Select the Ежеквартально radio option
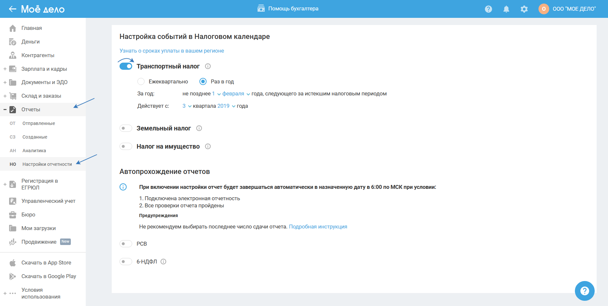Screen dimensions: 608x306 [x=141, y=81]
